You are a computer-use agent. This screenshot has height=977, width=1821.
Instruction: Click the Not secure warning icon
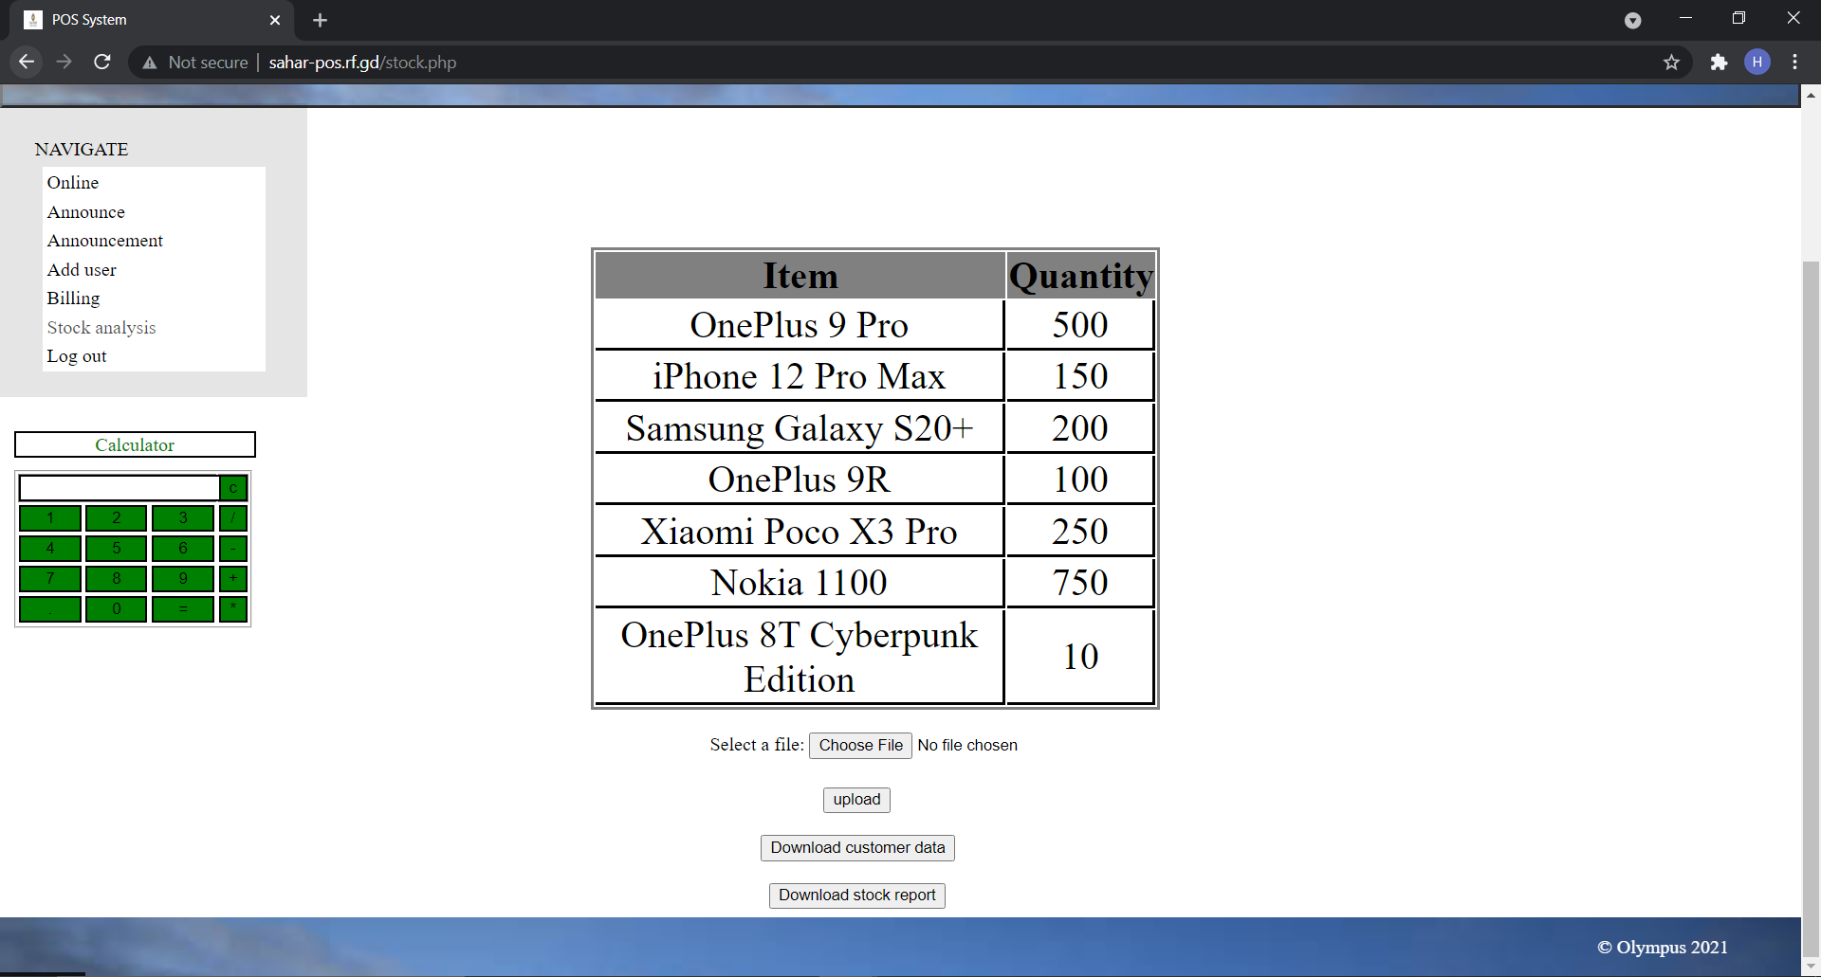point(150,63)
